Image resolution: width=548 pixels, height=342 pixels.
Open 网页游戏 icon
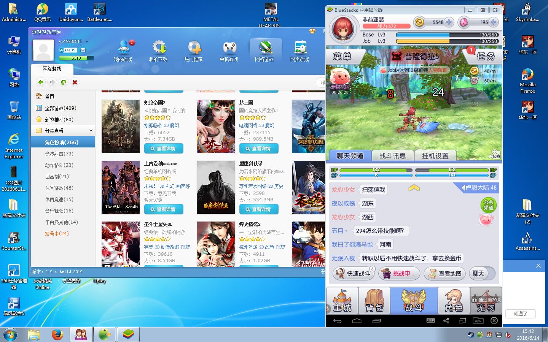pyautogui.click(x=300, y=51)
